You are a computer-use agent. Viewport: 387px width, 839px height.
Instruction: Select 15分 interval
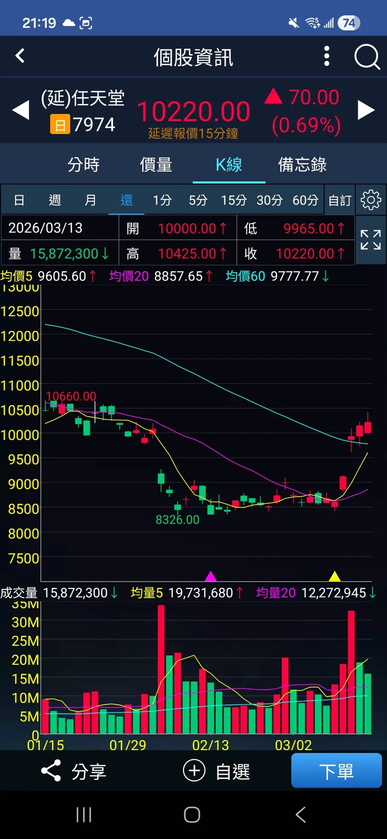pos(234,200)
